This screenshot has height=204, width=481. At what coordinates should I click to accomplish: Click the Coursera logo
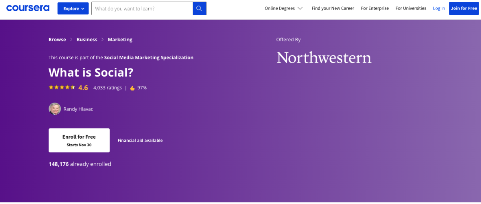coord(28,8)
